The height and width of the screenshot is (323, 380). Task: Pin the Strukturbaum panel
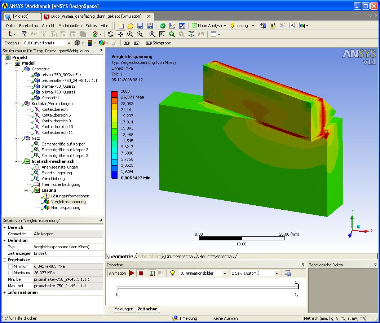(101, 51)
